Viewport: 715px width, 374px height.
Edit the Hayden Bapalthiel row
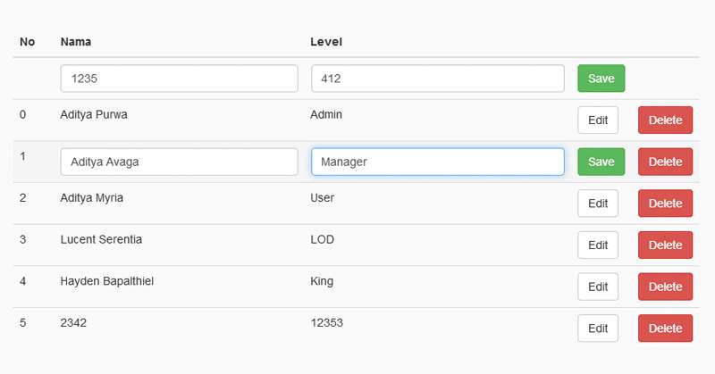coord(598,287)
